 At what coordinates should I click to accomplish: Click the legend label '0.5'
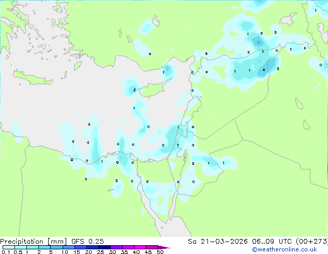pos(18,252)
